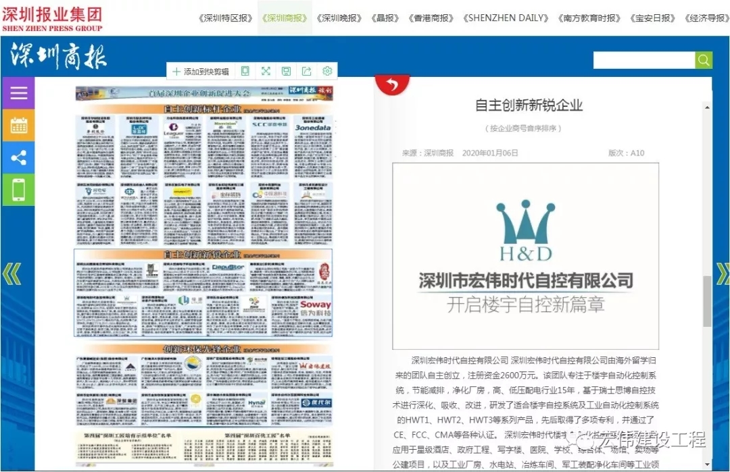
Task: Click the 深圳商报 calligraphy masthead logo
Action: pyautogui.click(x=59, y=56)
